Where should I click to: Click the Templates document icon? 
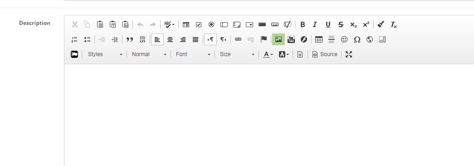point(300,54)
